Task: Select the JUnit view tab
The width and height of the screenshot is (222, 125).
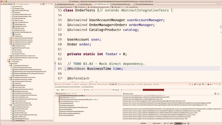Action: [113, 84]
